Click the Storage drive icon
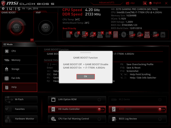Image resolution: width=171 pixels, height=128 pixels. [x=7, y=69]
